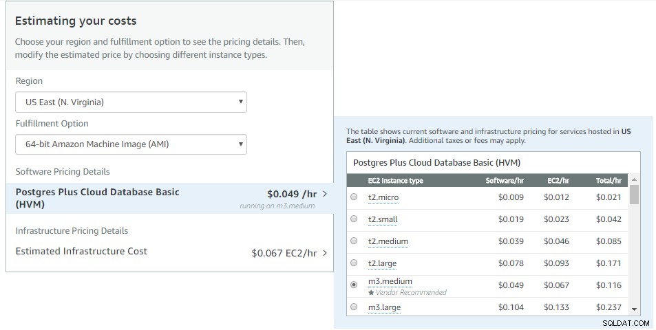Open the Region dropdown

coord(131,102)
